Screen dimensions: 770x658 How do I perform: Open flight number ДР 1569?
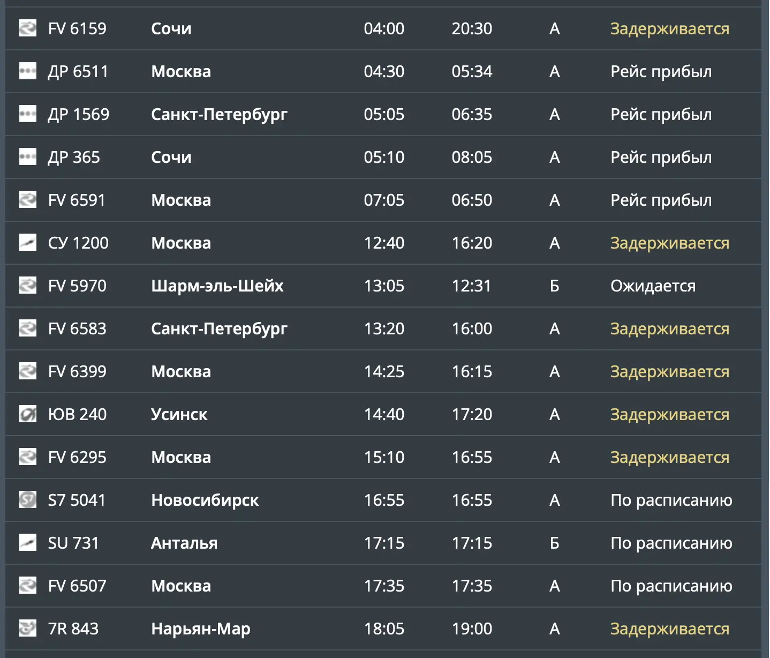(x=79, y=114)
